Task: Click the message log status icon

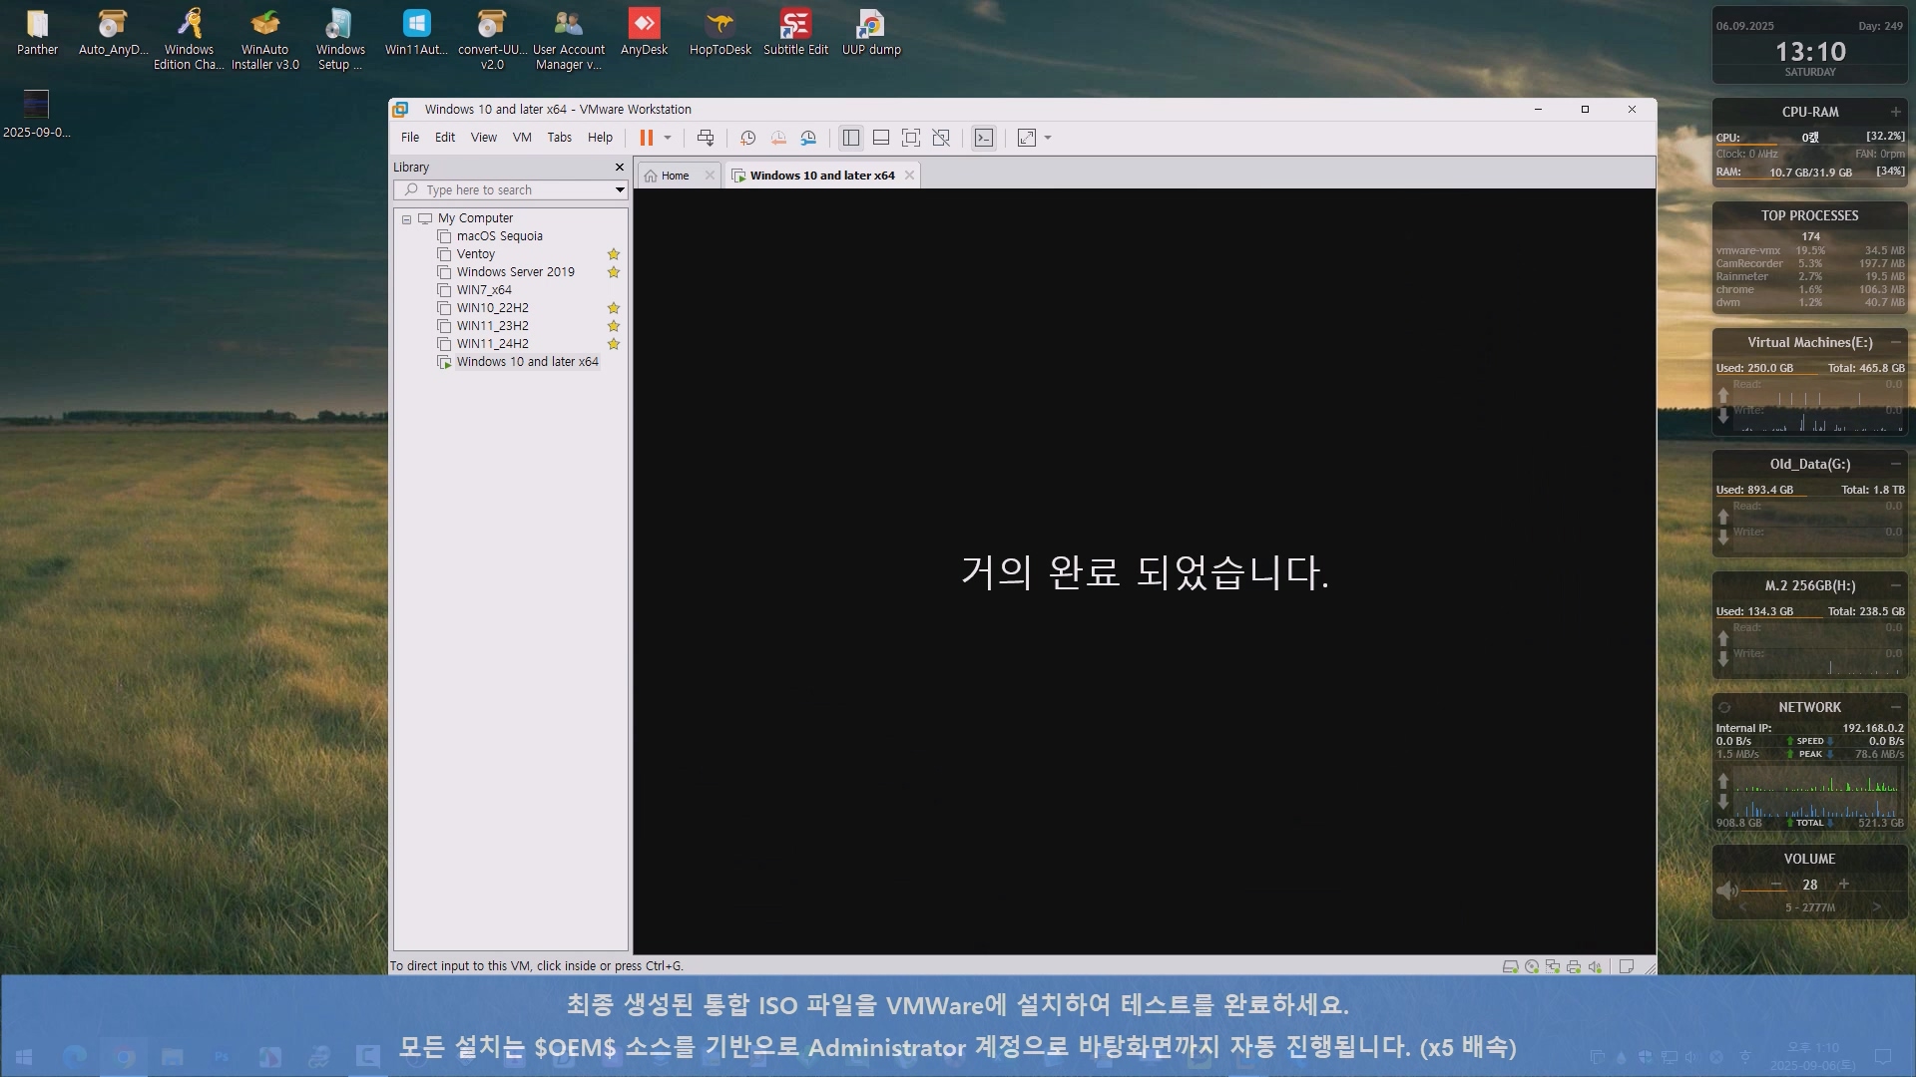Action: click(1627, 966)
